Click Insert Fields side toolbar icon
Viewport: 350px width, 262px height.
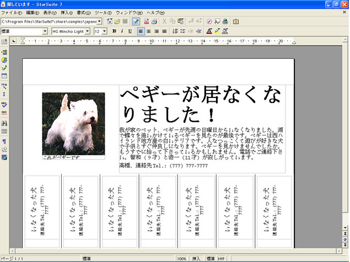pyautogui.click(x=4, y=52)
